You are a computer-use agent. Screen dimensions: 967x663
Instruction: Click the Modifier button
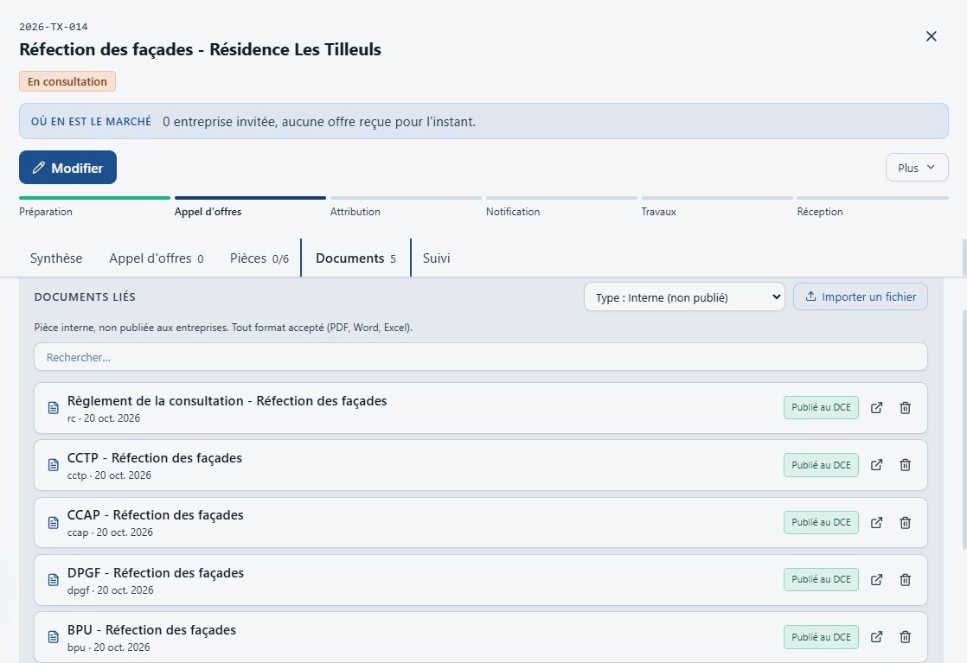tap(67, 168)
